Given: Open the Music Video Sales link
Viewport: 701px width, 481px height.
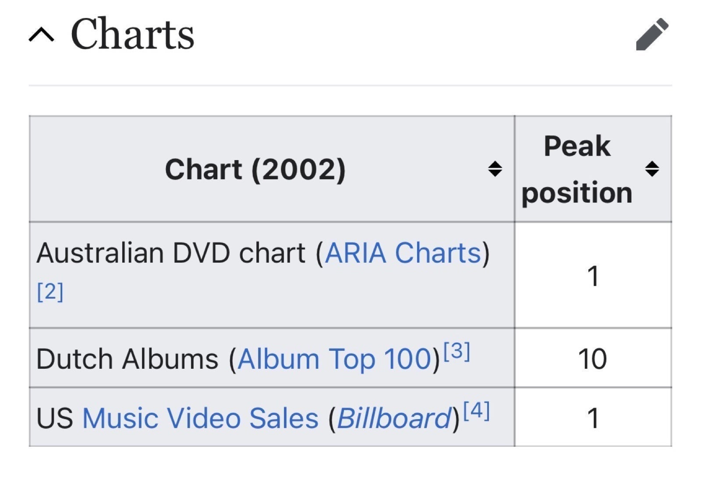Looking at the screenshot, I should click(x=200, y=418).
